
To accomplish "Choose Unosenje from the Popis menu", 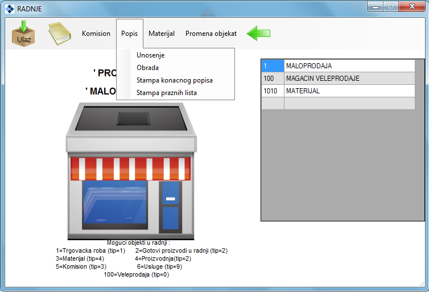I will pyautogui.click(x=151, y=55).
